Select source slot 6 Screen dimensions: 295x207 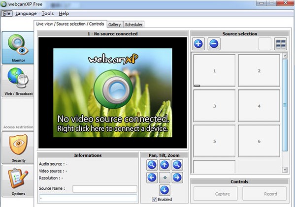(259, 141)
